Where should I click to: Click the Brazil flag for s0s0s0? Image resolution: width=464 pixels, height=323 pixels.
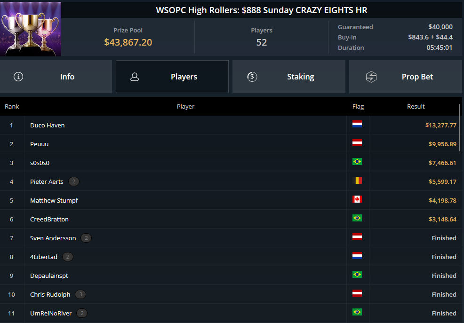357,162
